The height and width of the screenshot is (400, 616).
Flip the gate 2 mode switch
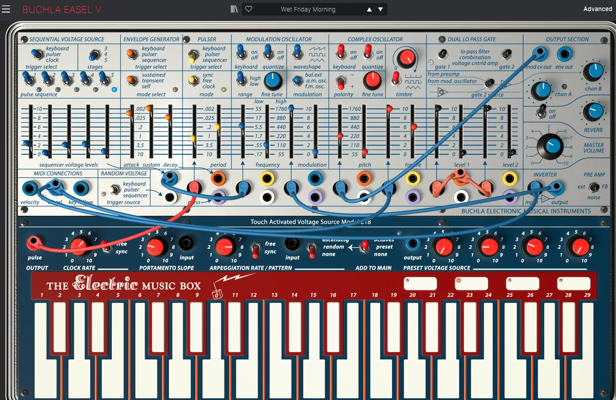pos(507,54)
